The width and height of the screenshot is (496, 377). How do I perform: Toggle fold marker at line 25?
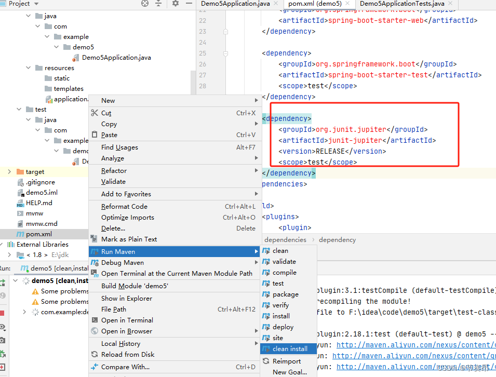[x=225, y=53]
